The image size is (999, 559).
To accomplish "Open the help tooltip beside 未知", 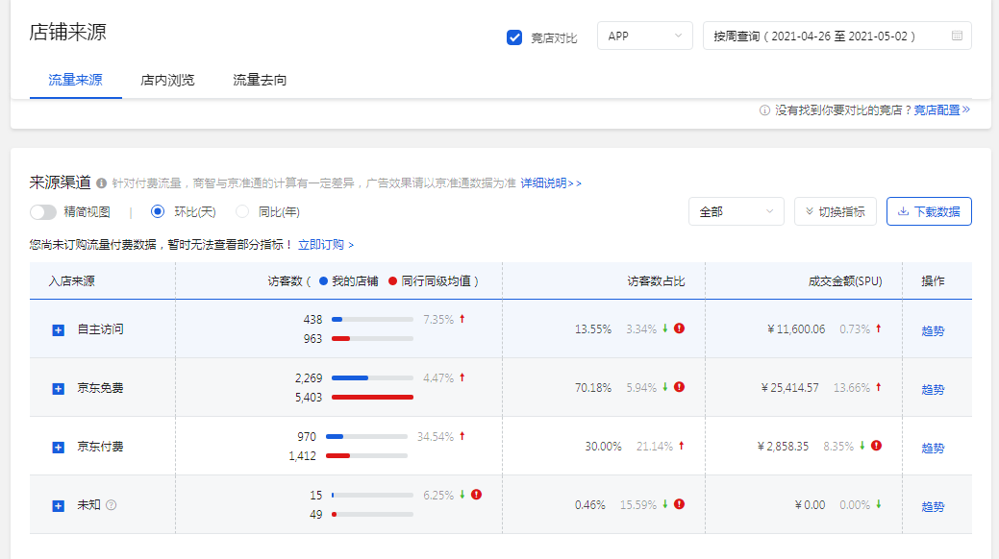I will pos(112,503).
